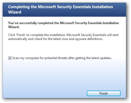Click the words 'spyware definitions' in the body
The image size is (131, 103).
89,39
